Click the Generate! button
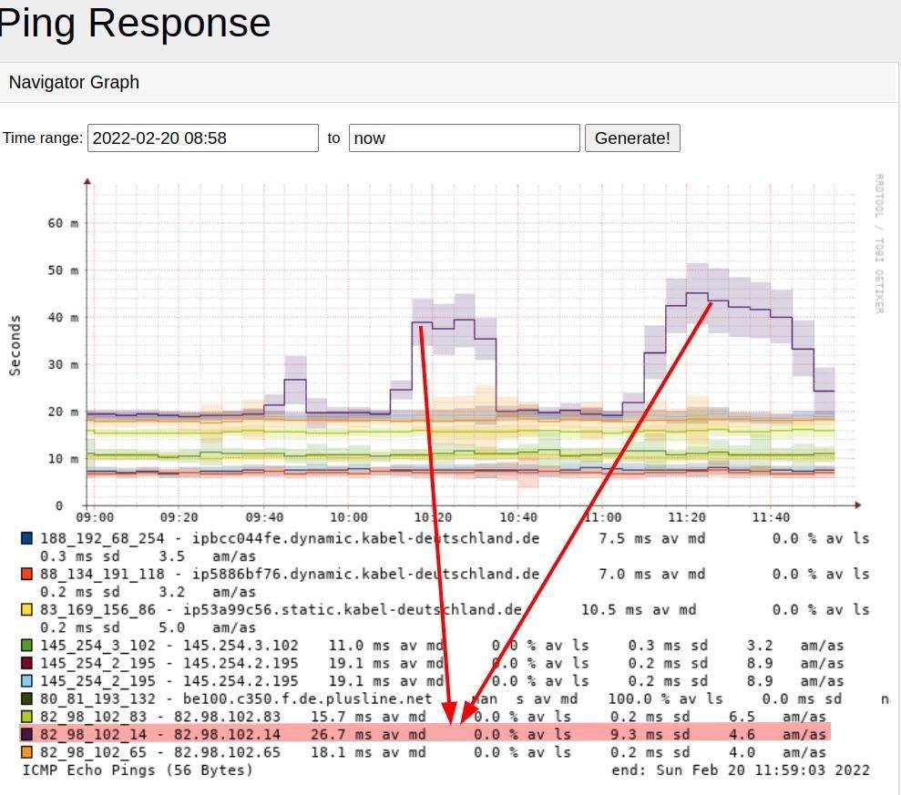Viewport: 901px width, 795px height. pos(632,138)
